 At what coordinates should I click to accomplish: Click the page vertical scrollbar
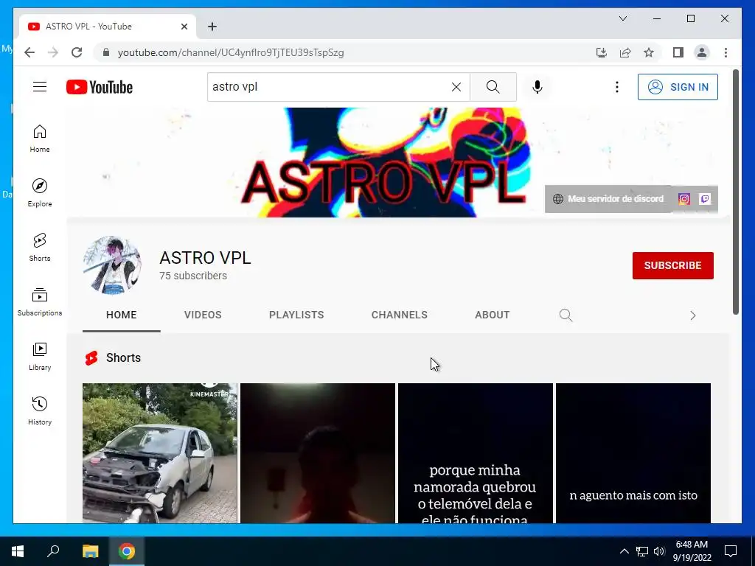(735, 192)
